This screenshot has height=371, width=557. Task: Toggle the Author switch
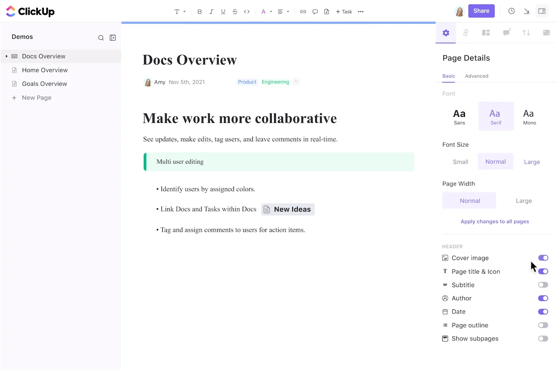coord(543,298)
